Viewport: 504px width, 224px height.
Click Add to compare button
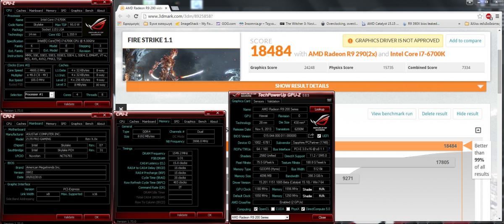click(x=465, y=41)
